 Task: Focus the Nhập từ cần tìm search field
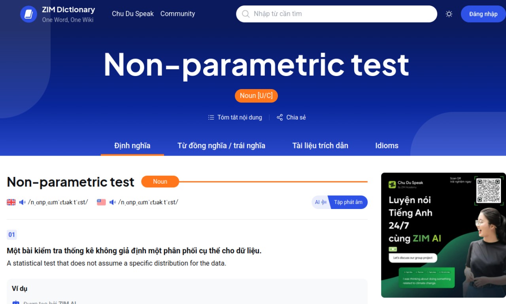(x=336, y=14)
